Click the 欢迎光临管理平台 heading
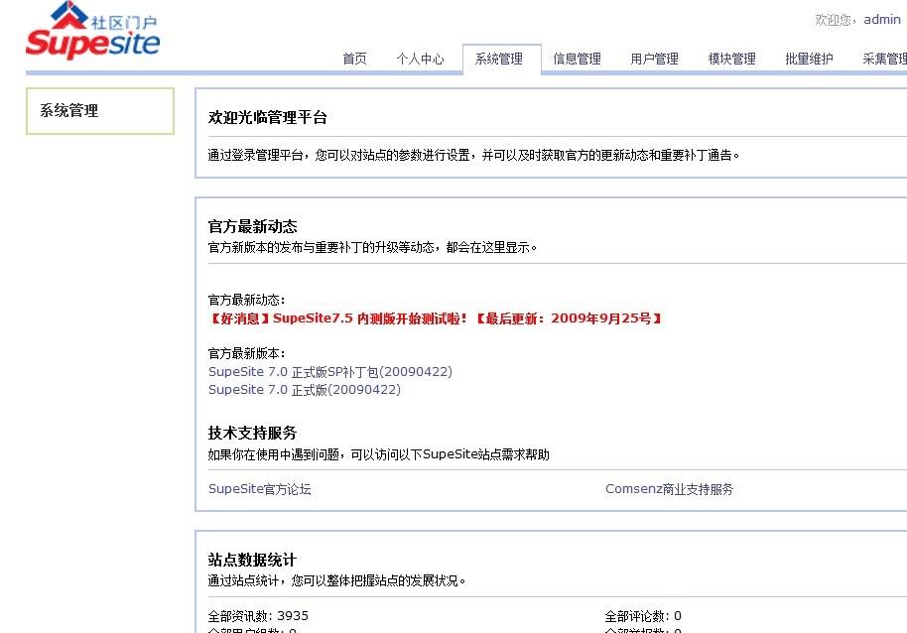The width and height of the screenshot is (907, 633). tap(268, 117)
